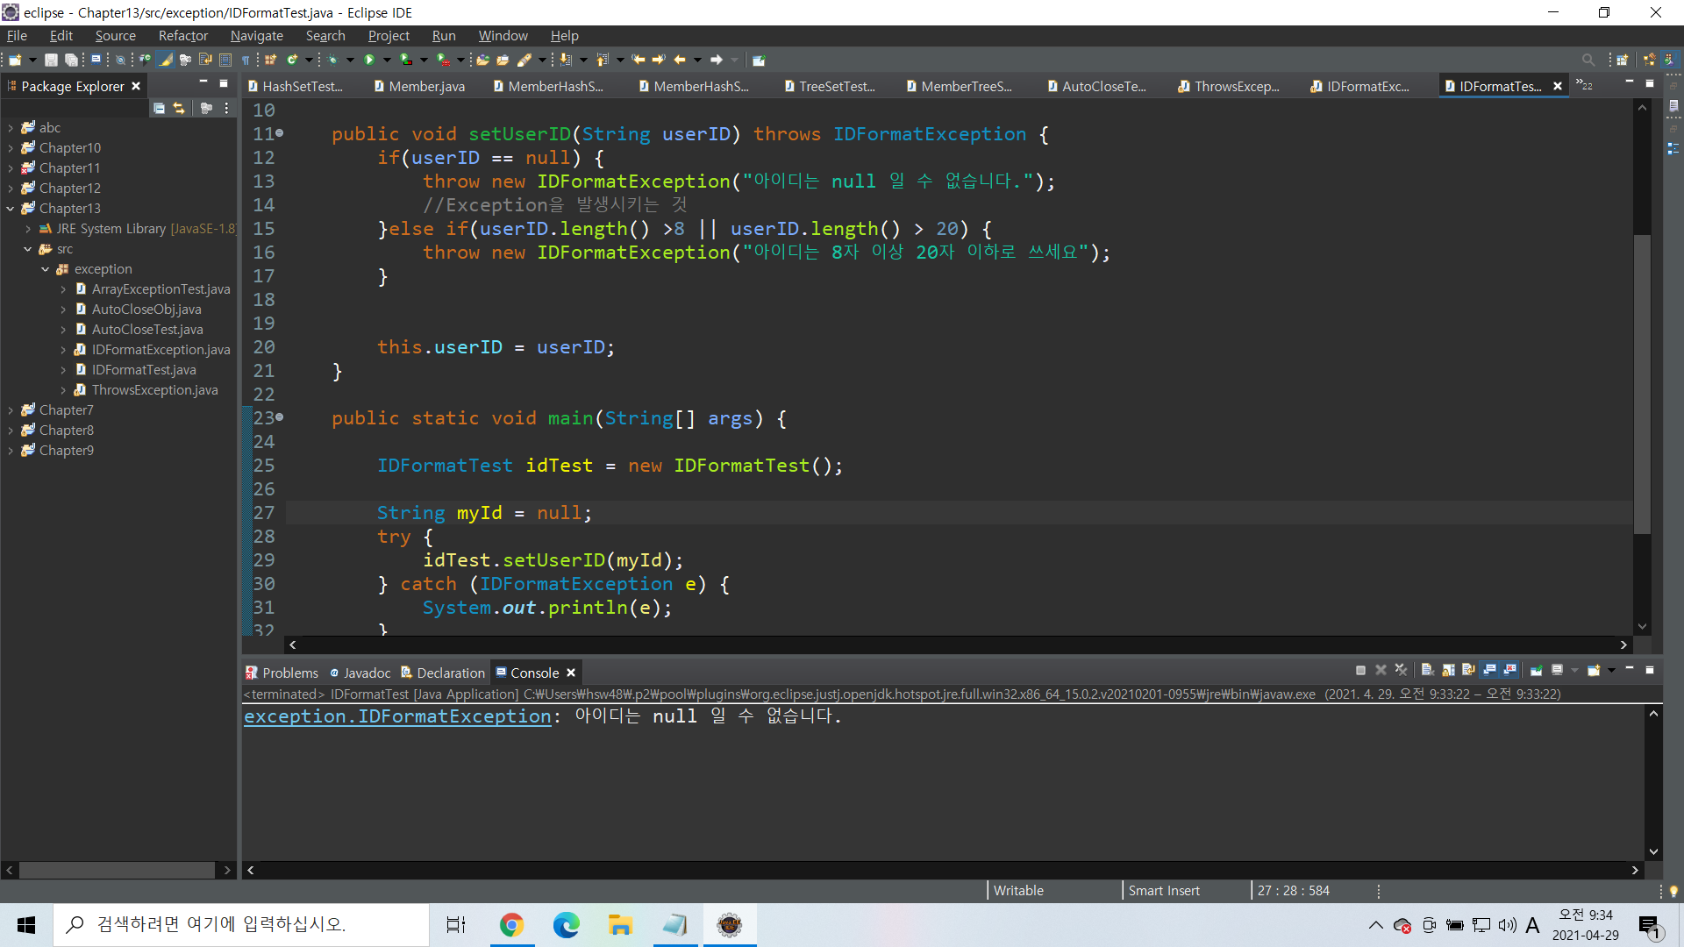
Task: Open the Refactor menu
Action: (182, 36)
